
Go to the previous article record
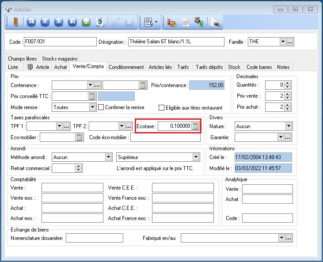tap(45, 22)
